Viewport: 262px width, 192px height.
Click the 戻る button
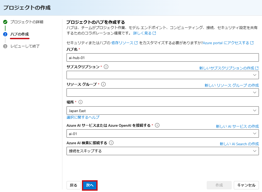pyautogui.click(x=73, y=185)
